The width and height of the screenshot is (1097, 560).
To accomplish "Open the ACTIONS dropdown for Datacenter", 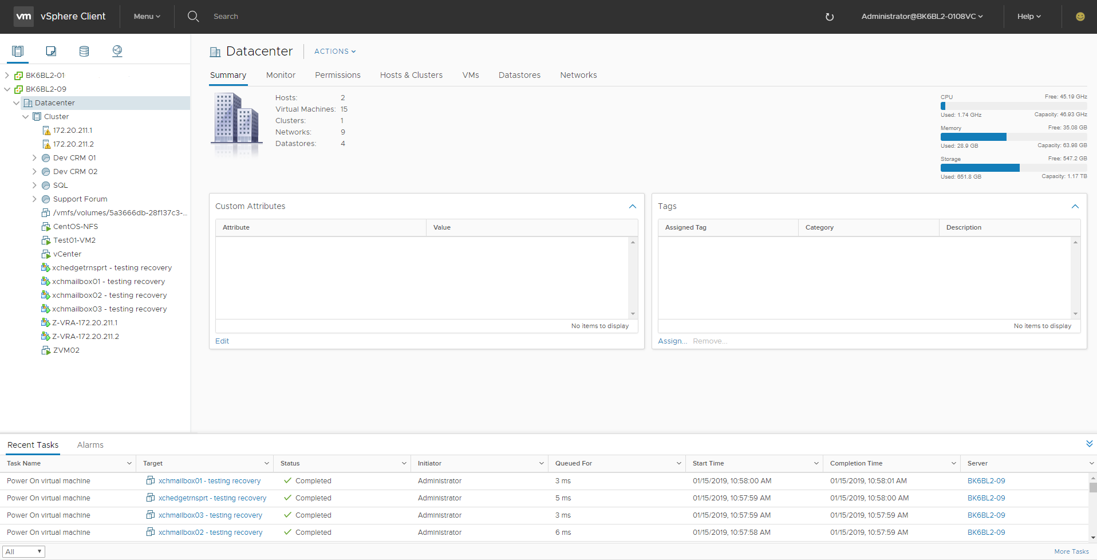I will 335,52.
